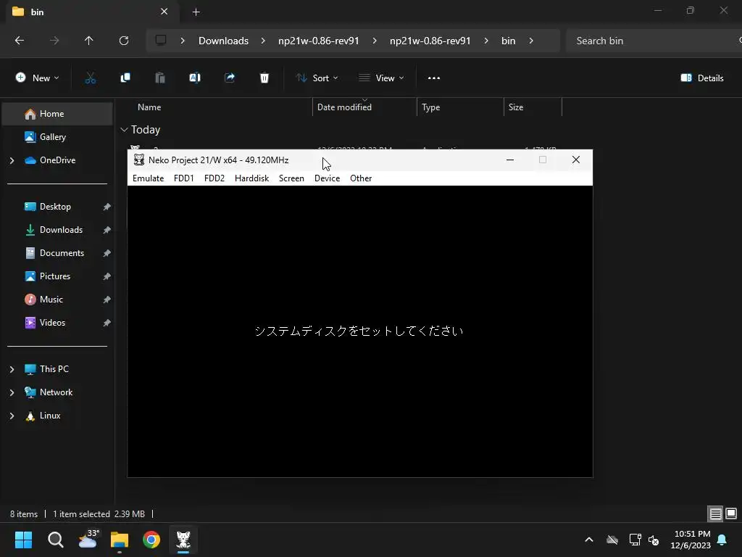This screenshot has width=742, height=557.
Task: Open pinned Music folder
Action: pyautogui.click(x=51, y=300)
